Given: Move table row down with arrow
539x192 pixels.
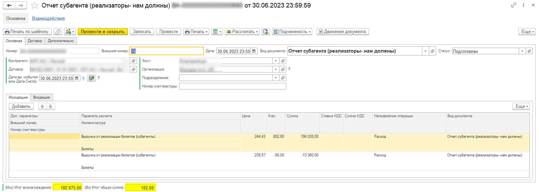Looking at the screenshot, I should [x=51, y=106].
